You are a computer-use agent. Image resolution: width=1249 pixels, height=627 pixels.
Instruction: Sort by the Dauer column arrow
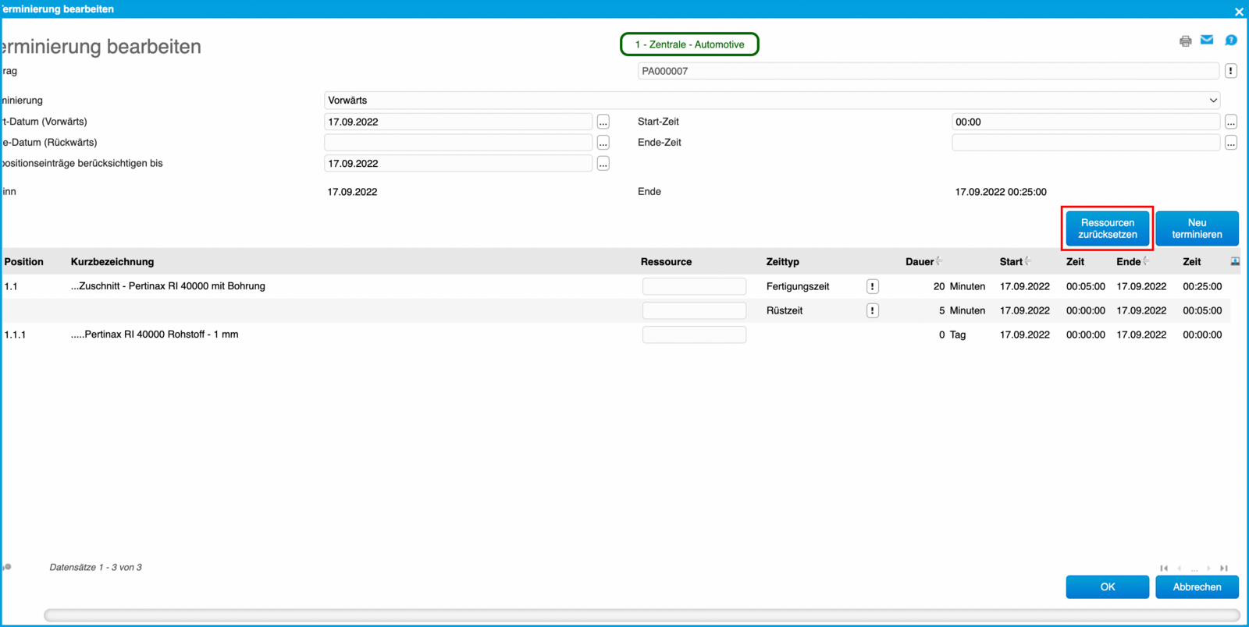click(x=939, y=261)
